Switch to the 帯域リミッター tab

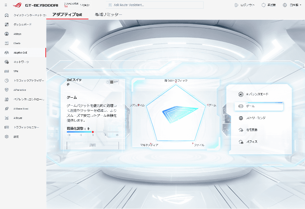pyautogui.click(x=109, y=14)
